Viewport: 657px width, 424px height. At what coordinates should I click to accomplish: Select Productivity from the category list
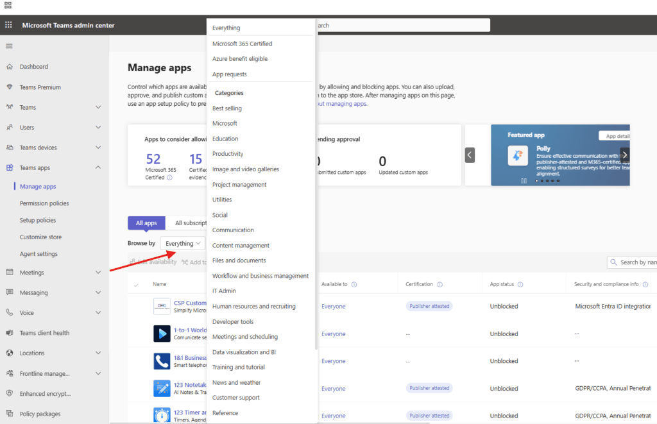tap(228, 154)
